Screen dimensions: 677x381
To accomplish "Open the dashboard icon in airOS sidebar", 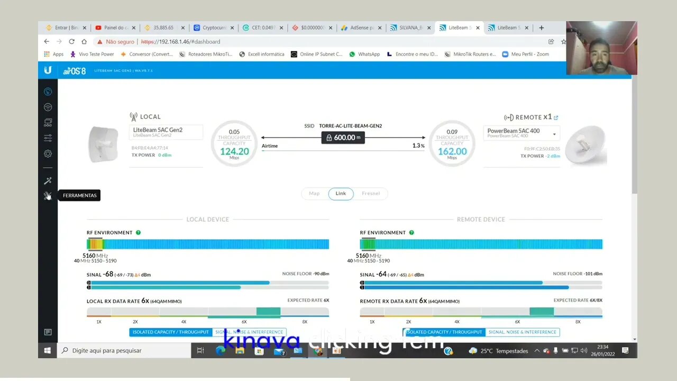I will pos(48,92).
